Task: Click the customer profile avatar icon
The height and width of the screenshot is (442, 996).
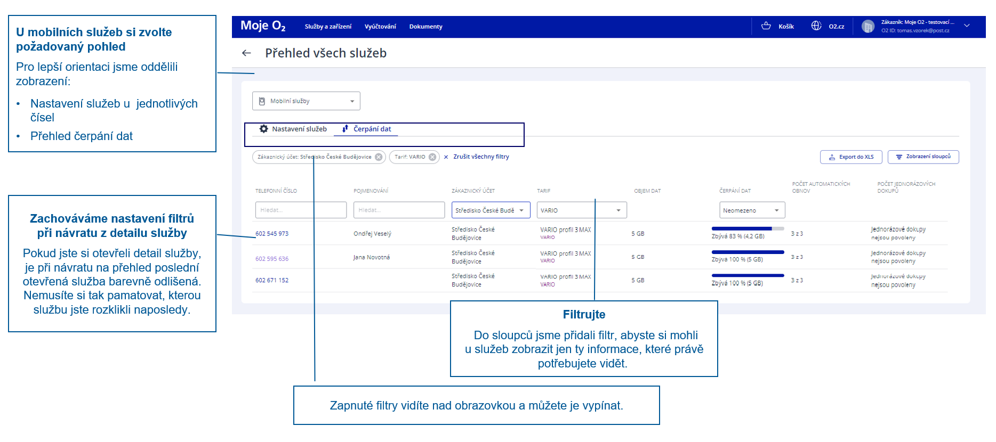Action: point(868,27)
